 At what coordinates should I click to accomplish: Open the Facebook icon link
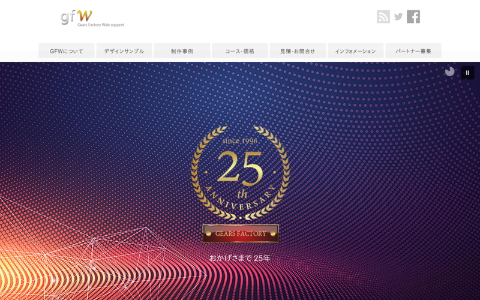point(413,17)
